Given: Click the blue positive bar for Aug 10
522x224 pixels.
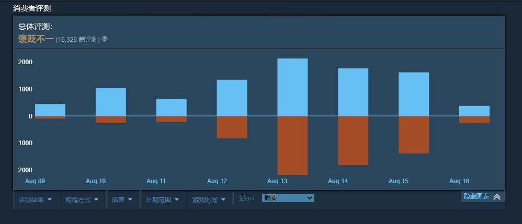Looking at the screenshot, I should 111,102.
